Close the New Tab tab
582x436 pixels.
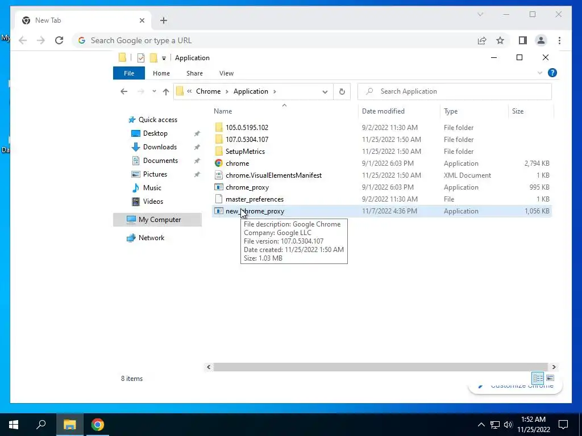coord(142,20)
